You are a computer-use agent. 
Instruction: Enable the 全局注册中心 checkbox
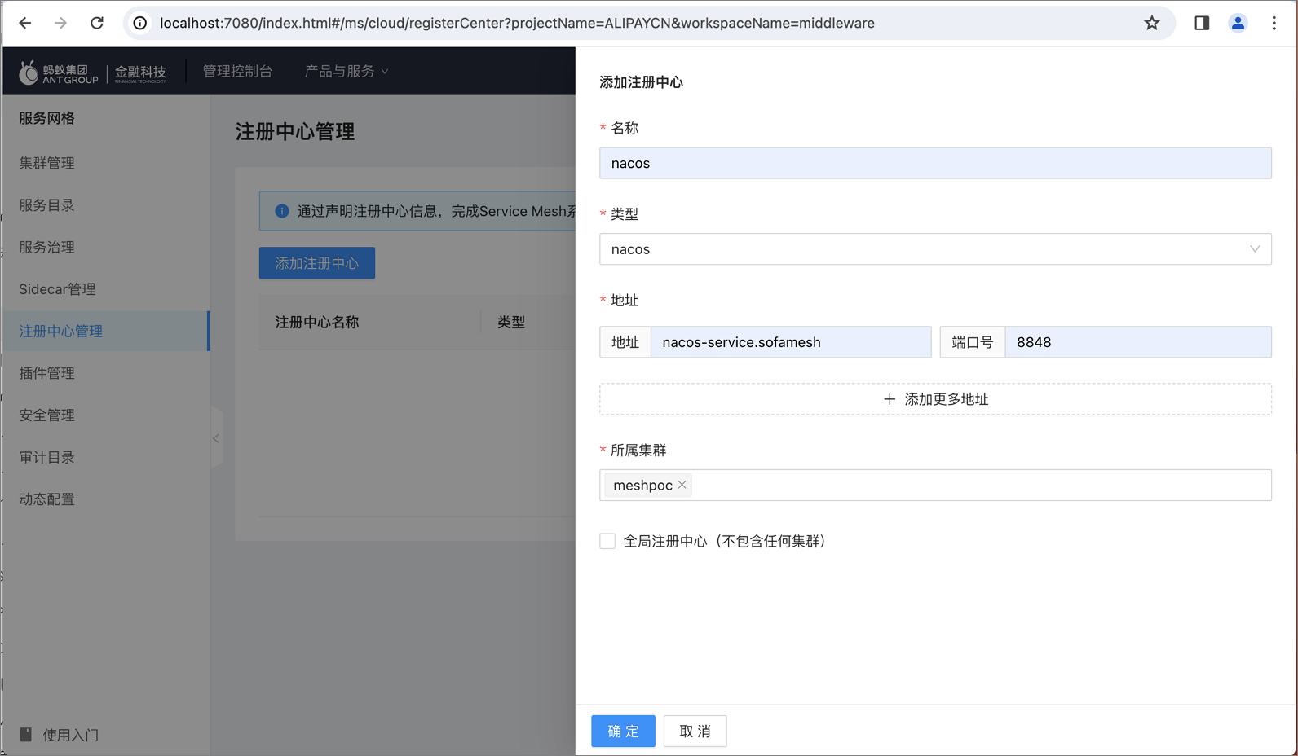point(607,541)
